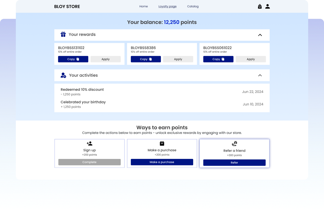The image size is (324, 211).
Task: Click copy icon for code BLOYBSS8386
Action: click(150, 59)
